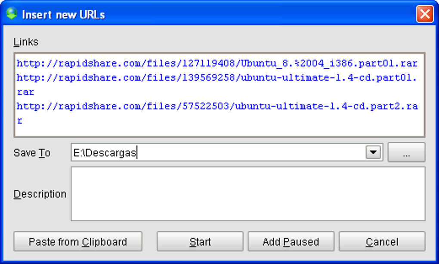Click the ubuntu-ultimate-1.4-cd.part2 link line
Screen dimensions: 439x264
click(217, 106)
